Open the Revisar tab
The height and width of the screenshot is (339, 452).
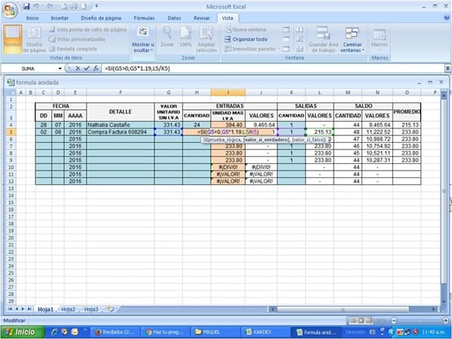point(201,18)
